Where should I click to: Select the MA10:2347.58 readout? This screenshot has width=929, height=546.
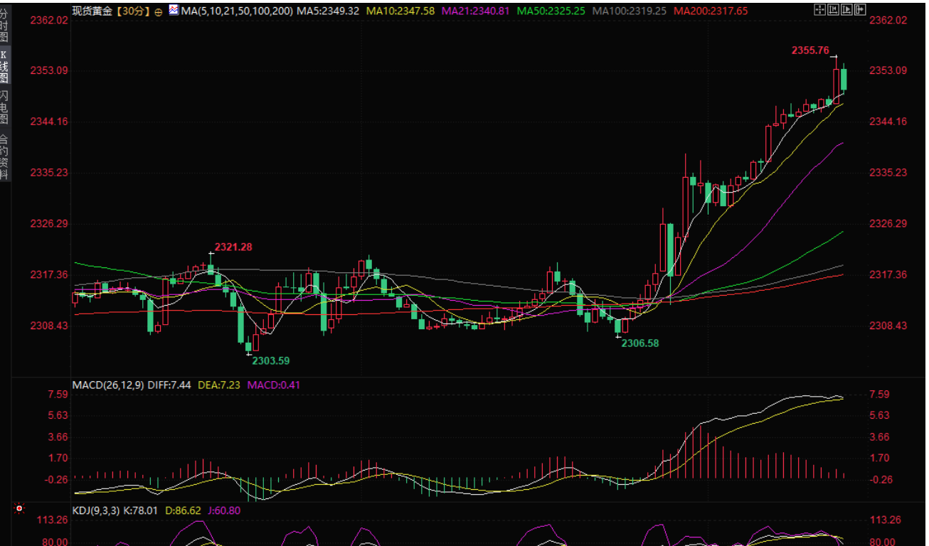400,11
